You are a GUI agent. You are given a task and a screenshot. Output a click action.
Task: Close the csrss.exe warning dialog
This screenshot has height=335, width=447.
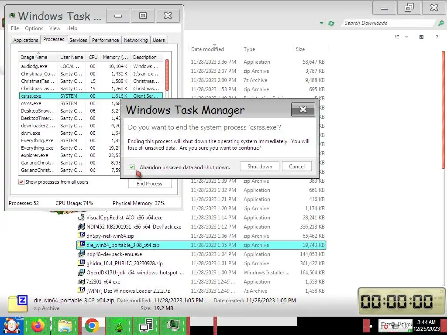(x=303, y=109)
